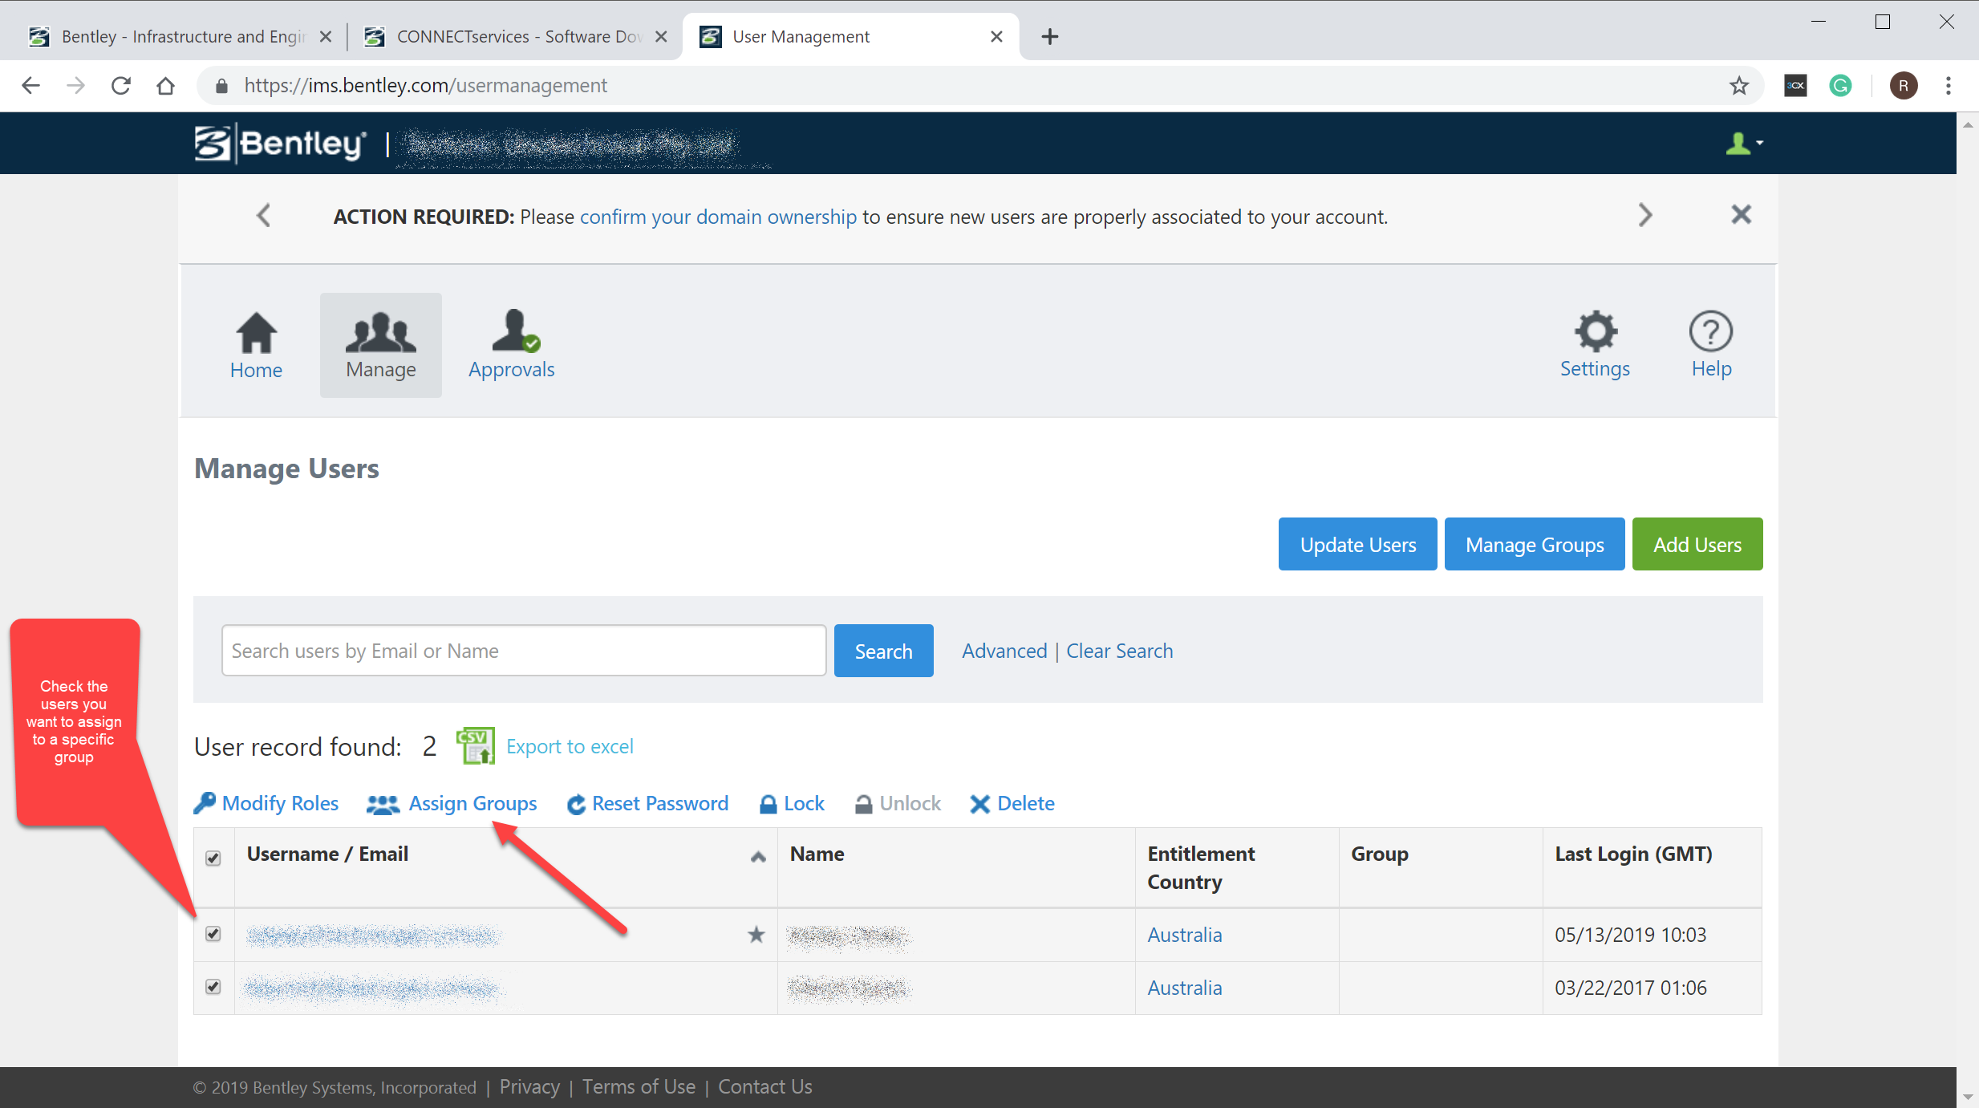Click the CSV Export to excel icon
This screenshot has height=1108, width=1979.
point(473,745)
